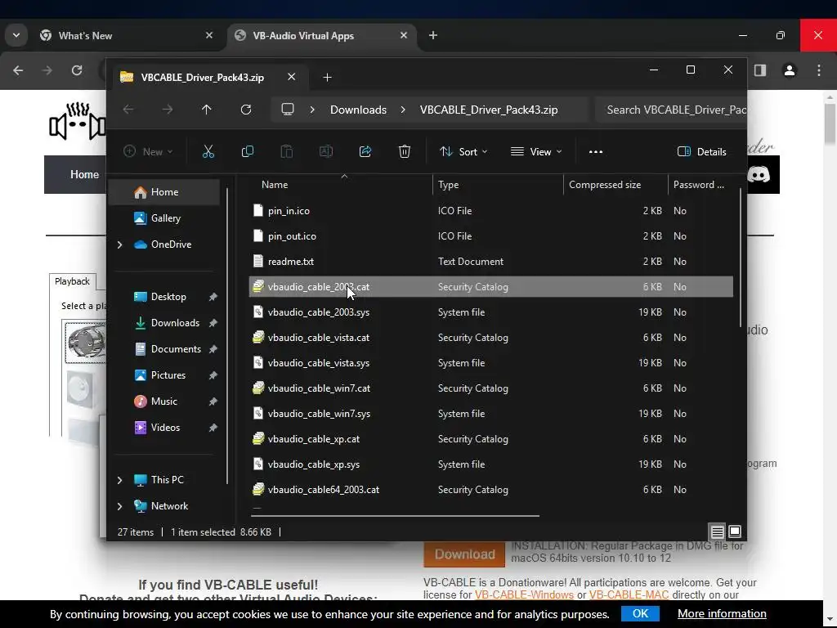
Task: Select the pin_in.ico file
Action: tap(491, 211)
